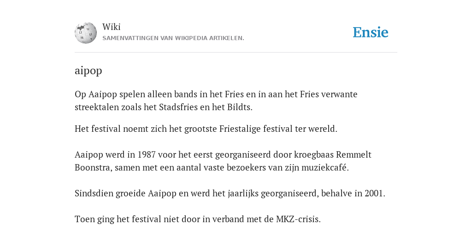Image resolution: width=472 pixels, height=236 pixels.
Task: Click the line starting Sindsdien groeide Aaipop
Action: tap(230, 193)
